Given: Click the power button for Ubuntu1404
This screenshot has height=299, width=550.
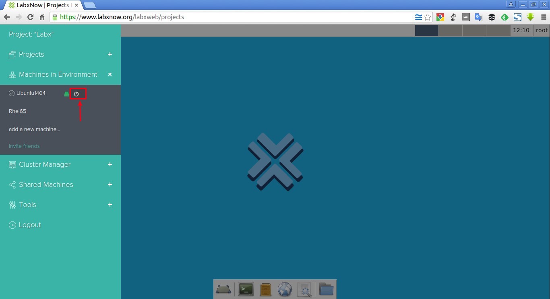Looking at the screenshot, I should 77,94.
